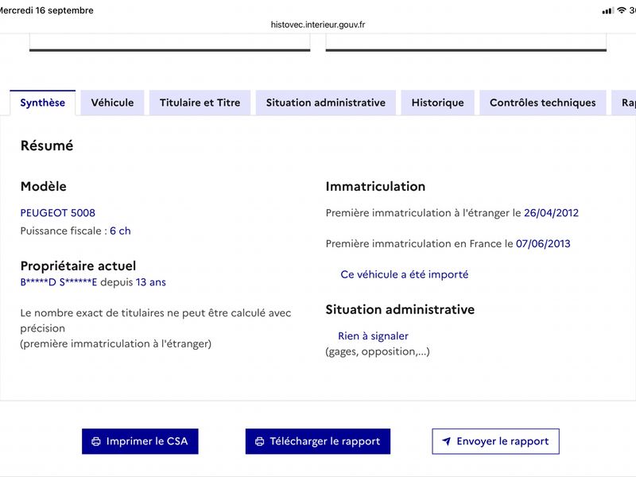The height and width of the screenshot is (477, 636).
Task: Select the Historique tab
Action: click(438, 103)
